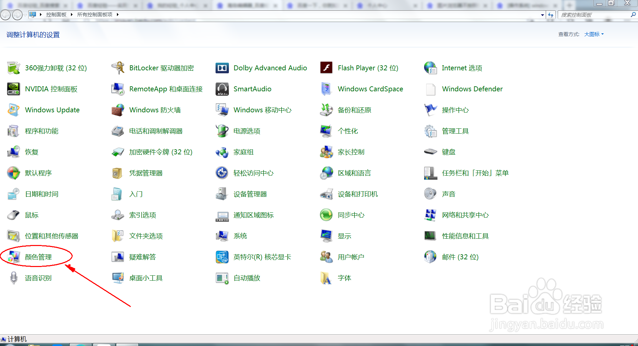Open the 备份和还原 icon
638x346 pixels.
[x=326, y=110]
